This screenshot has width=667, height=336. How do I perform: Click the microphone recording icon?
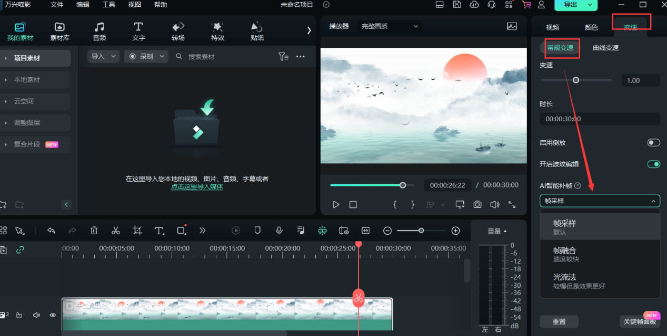(x=280, y=230)
